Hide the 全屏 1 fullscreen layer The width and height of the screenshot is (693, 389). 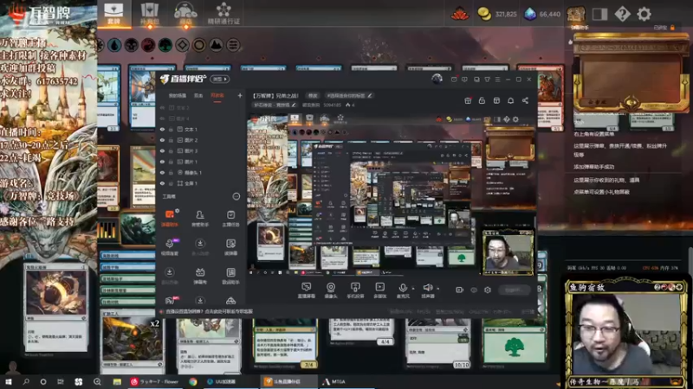(x=162, y=183)
